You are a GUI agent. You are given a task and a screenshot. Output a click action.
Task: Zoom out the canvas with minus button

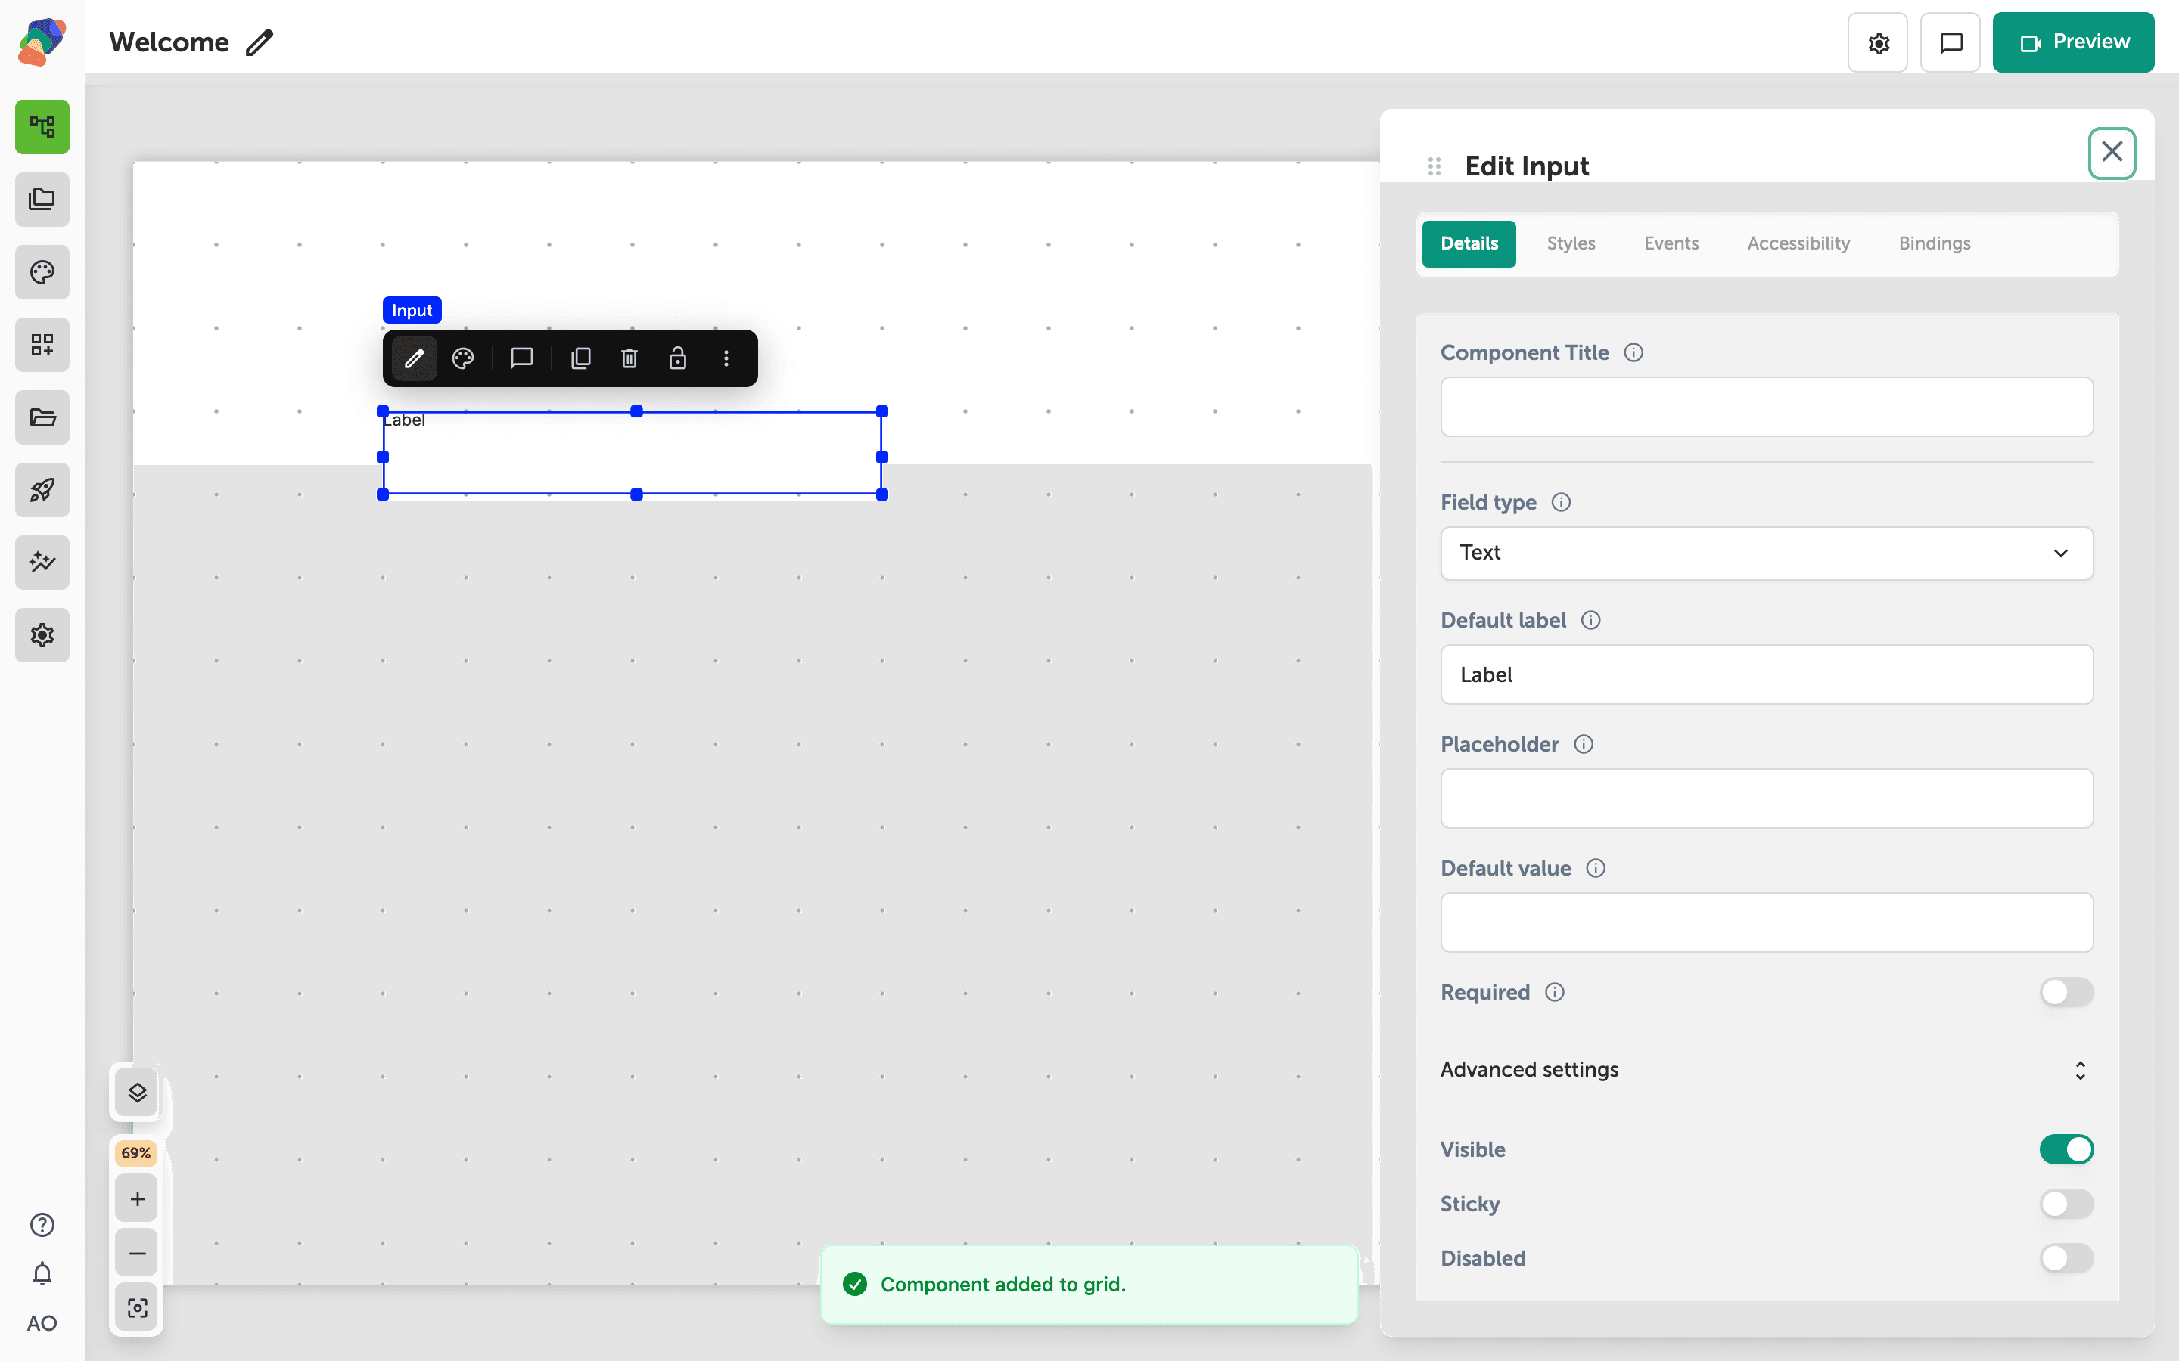137,1253
